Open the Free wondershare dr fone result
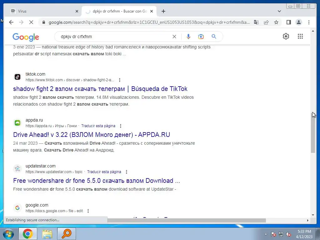320x240 pixels. tap(97, 181)
